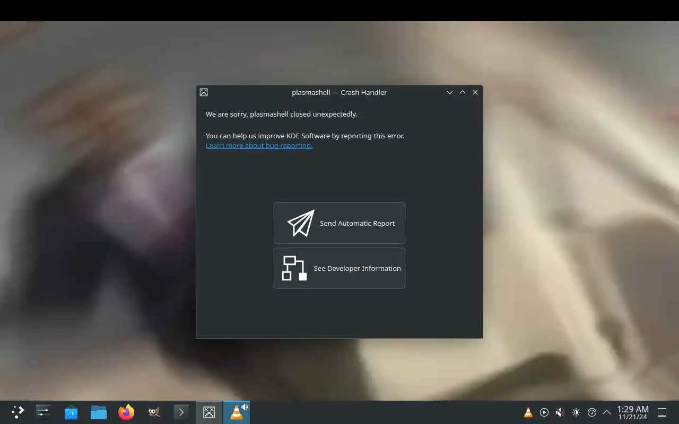This screenshot has width=679, height=424.
Task: Click the Crash Handler window icon in the title bar
Action: pos(204,92)
